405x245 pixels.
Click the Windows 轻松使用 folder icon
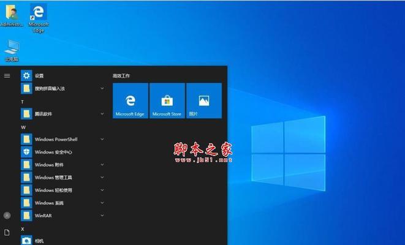(26, 190)
